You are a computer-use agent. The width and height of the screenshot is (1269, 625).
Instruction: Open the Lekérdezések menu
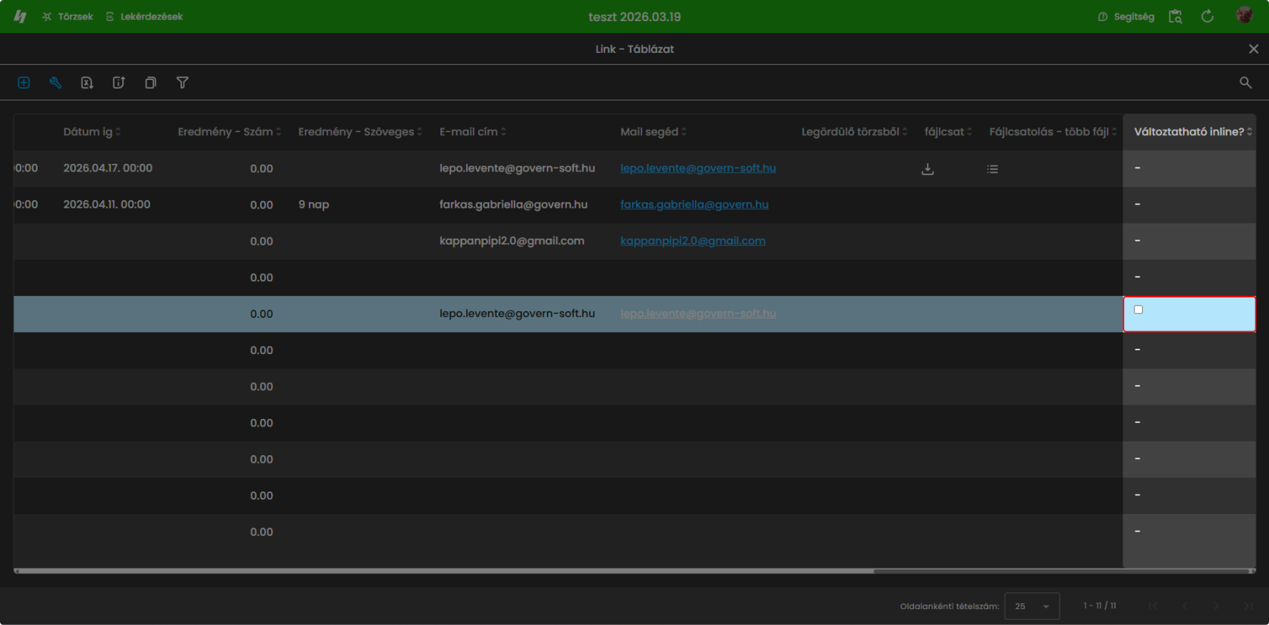pyautogui.click(x=144, y=17)
